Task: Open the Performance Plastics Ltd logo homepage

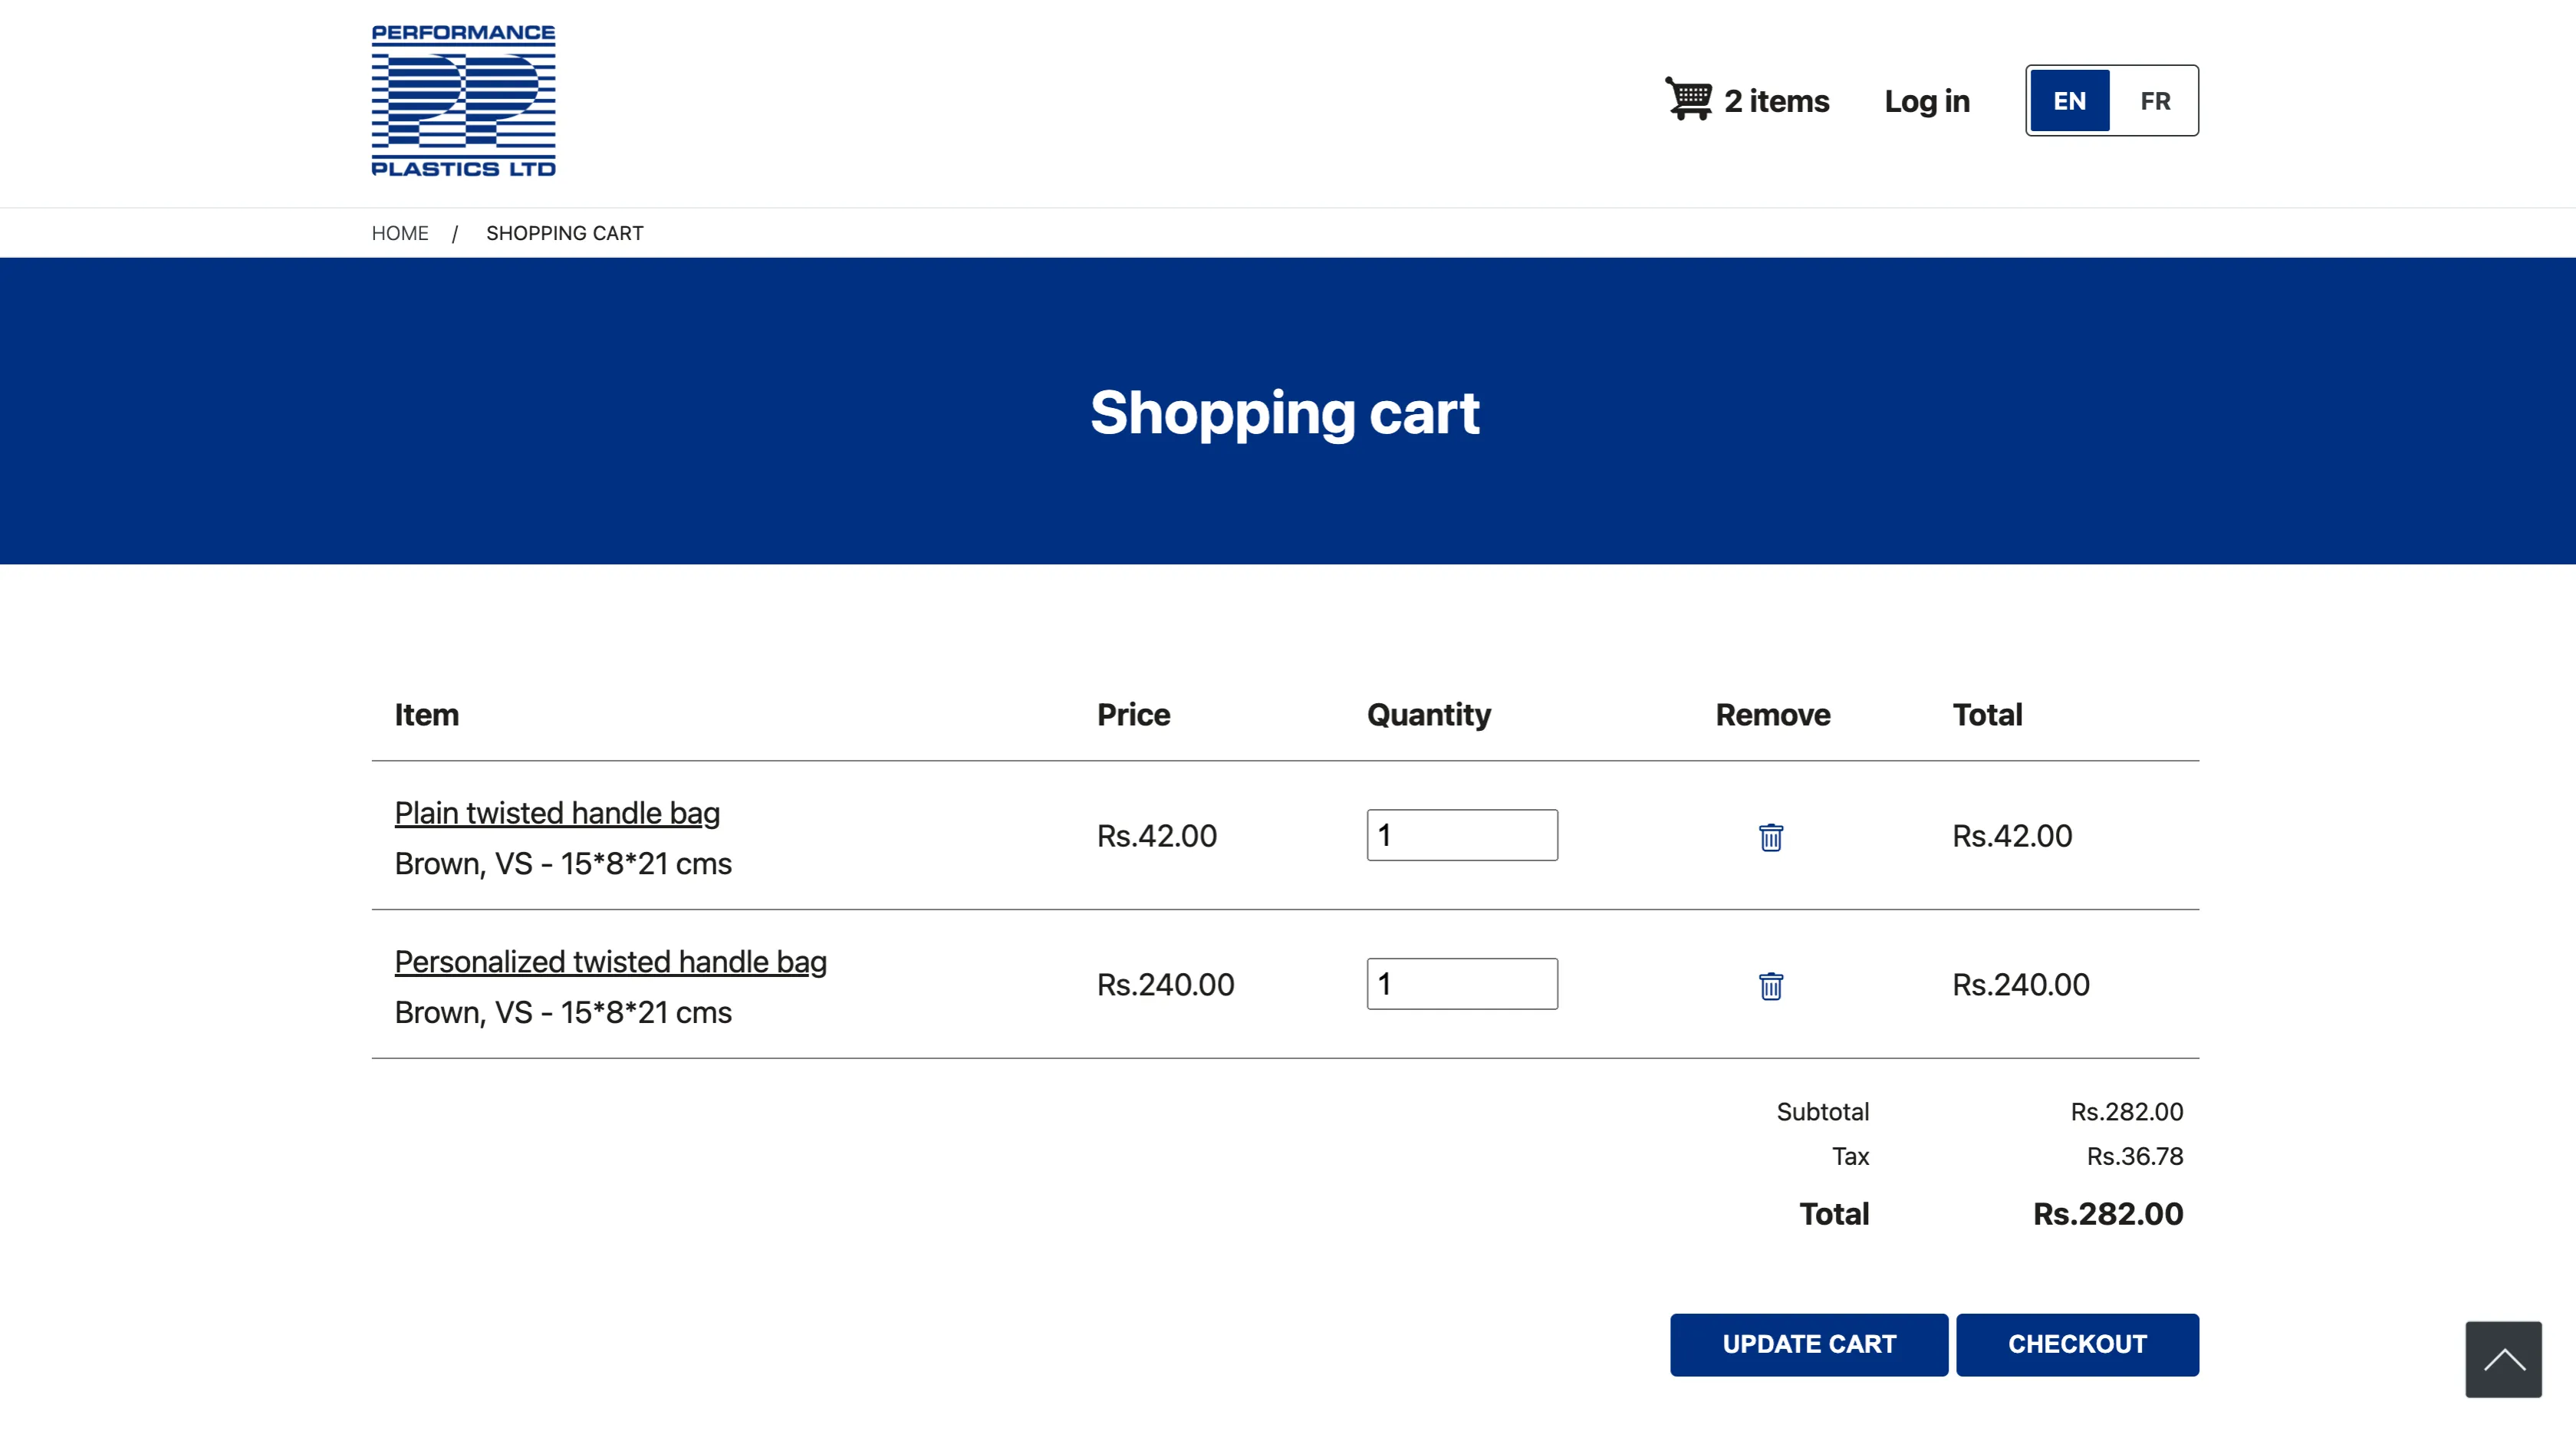Action: pos(463,101)
